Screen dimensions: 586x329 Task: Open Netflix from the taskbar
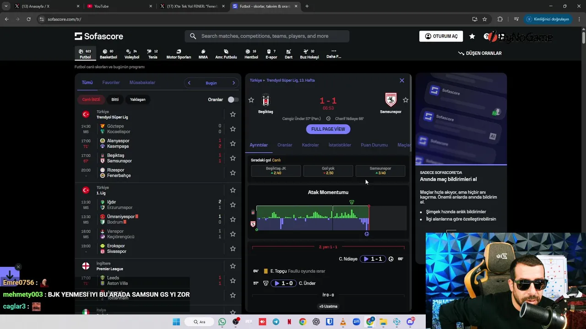coord(289,322)
